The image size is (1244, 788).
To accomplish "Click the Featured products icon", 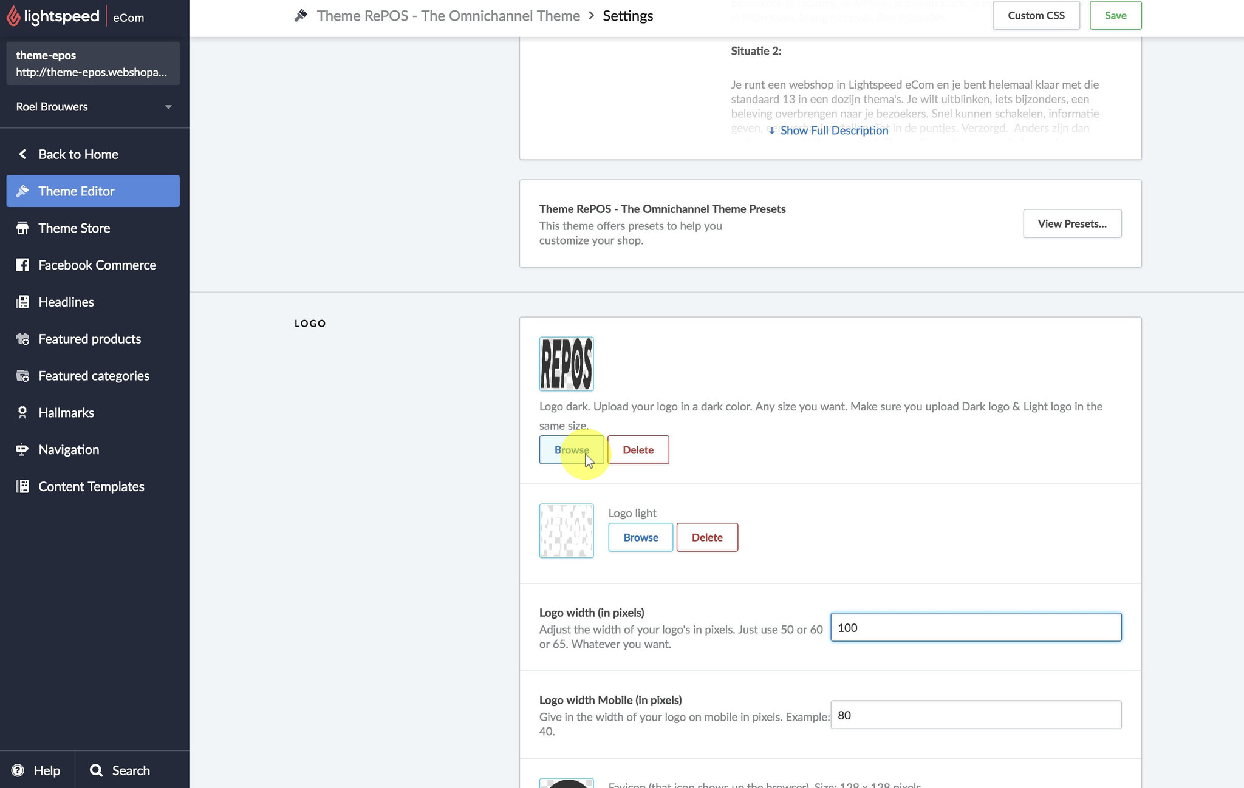I will tap(22, 339).
